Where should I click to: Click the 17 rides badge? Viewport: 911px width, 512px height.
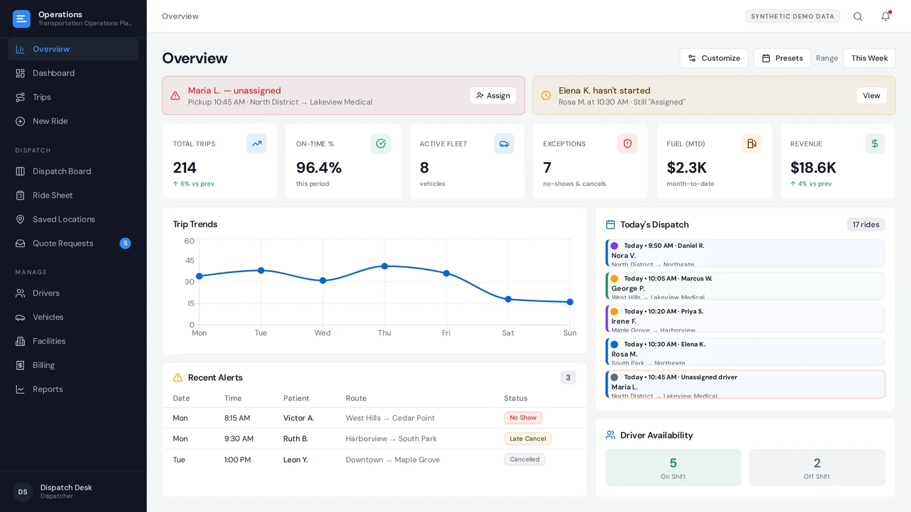(x=865, y=225)
